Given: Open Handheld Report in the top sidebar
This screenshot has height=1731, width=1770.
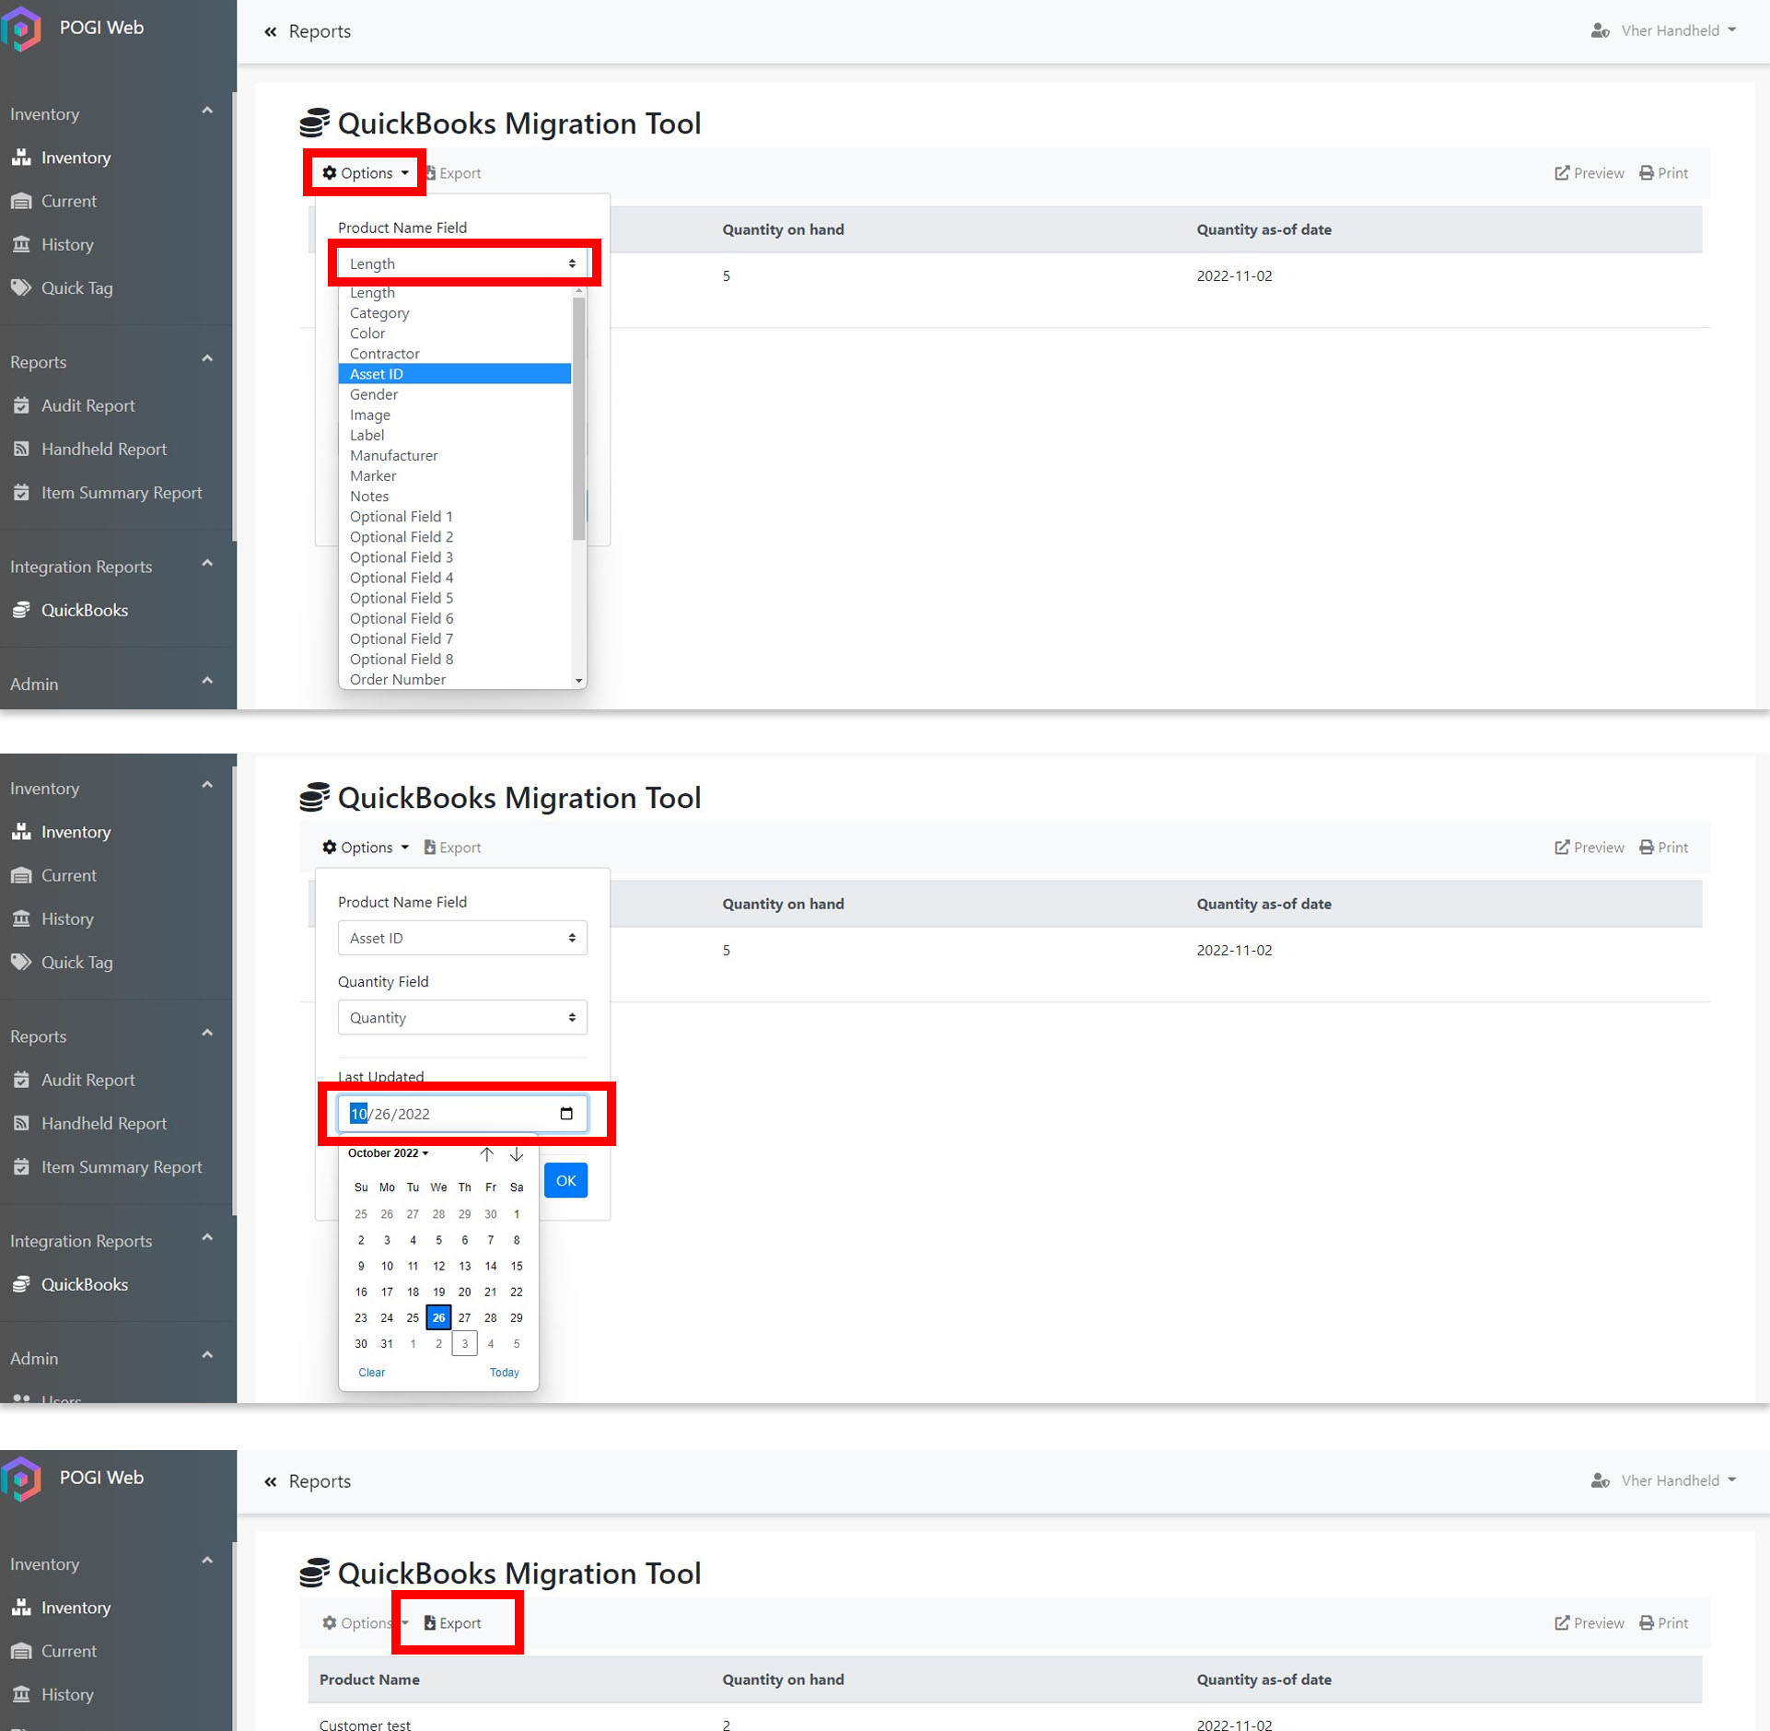Looking at the screenshot, I should 103,450.
